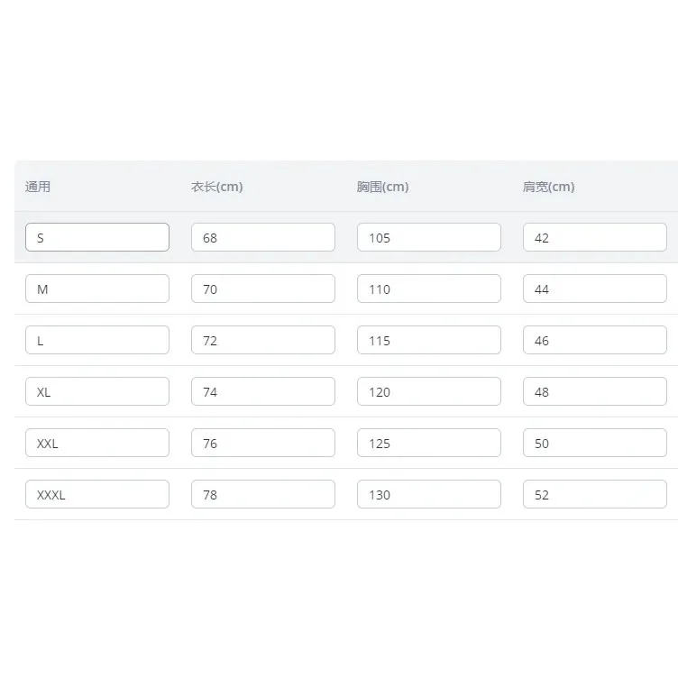Focus the XL size name field
Viewport: 678px width, 678px height.
(97, 391)
